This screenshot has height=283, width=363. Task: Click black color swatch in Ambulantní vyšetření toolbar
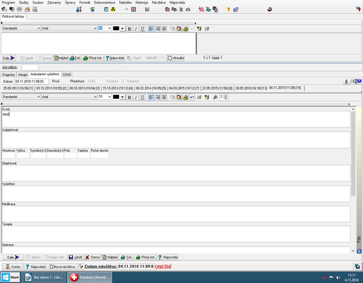tap(116, 97)
